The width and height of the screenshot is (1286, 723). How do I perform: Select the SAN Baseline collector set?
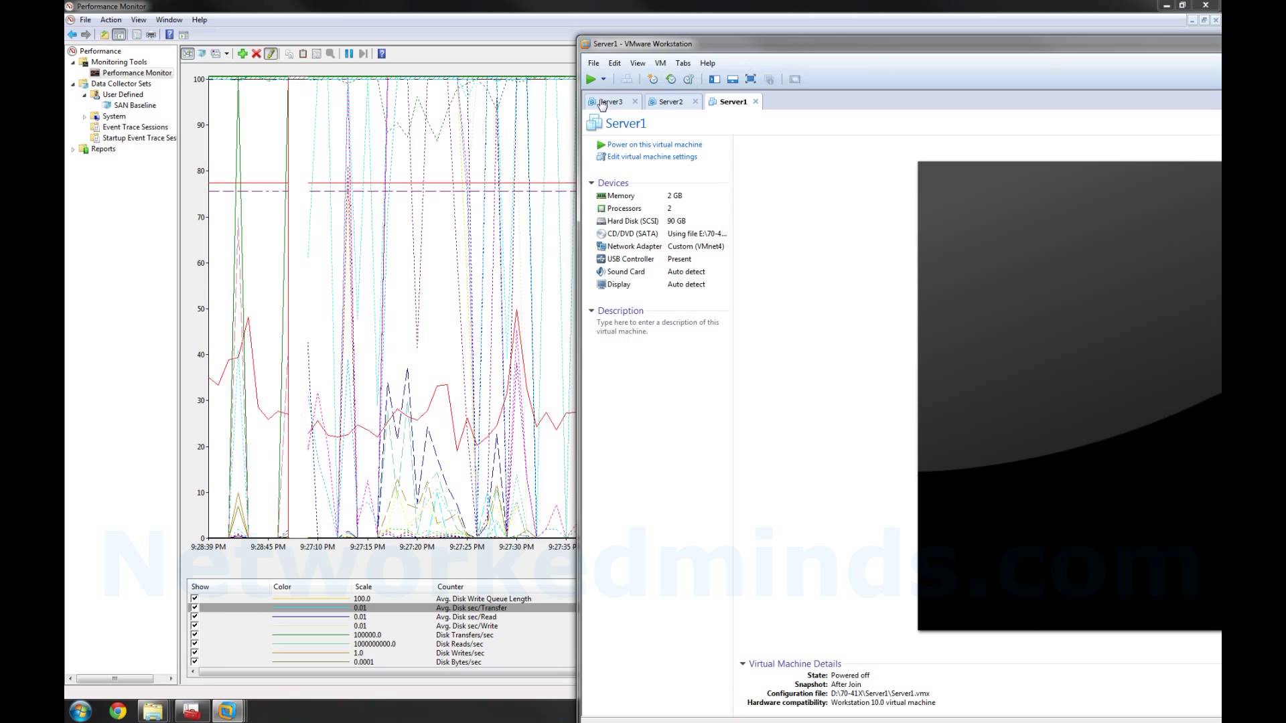point(135,106)
